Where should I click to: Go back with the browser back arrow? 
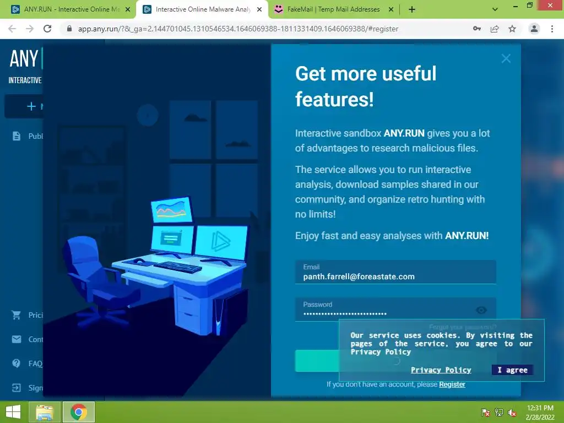coord(12,29)
